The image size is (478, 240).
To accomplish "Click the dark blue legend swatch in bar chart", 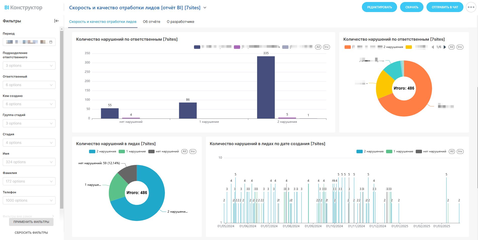I will point(197,47).
